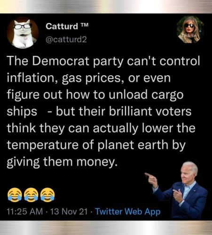Click the Catturd display name
The width and height of the screenshot is (212, 235).
pyautogui.click(x=62, y=26)
